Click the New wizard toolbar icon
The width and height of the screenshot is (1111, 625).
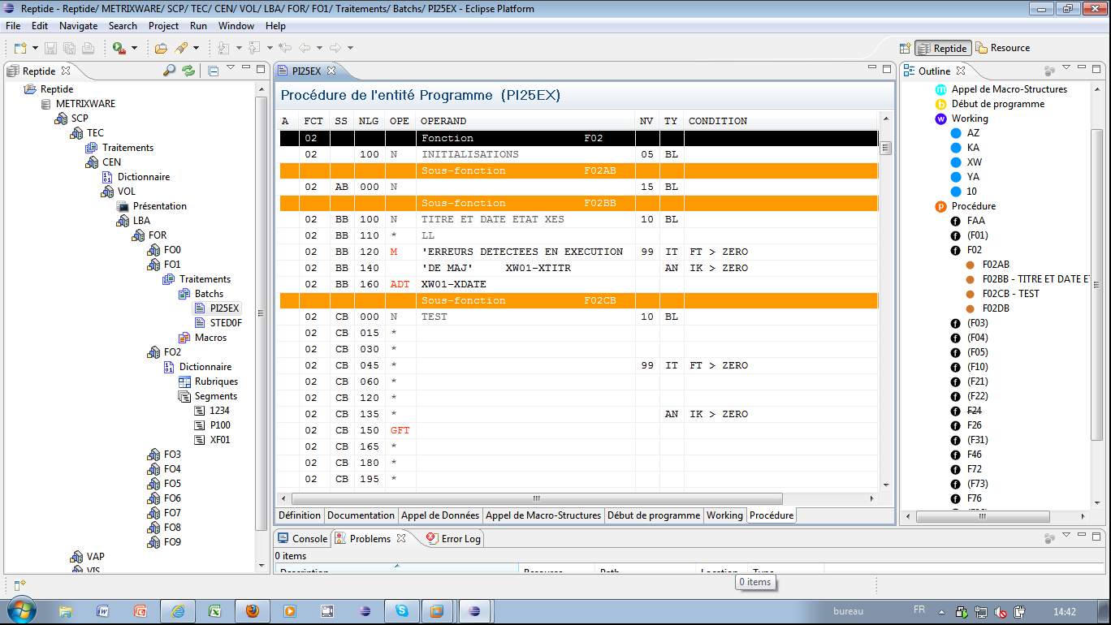19,48
